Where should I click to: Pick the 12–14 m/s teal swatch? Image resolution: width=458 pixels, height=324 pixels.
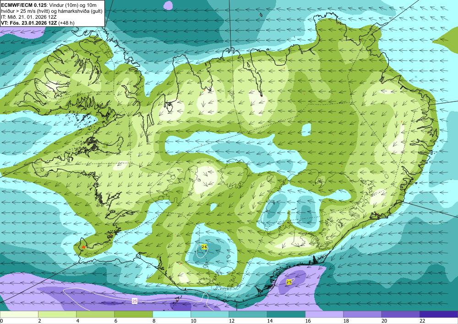pos(248,314)
